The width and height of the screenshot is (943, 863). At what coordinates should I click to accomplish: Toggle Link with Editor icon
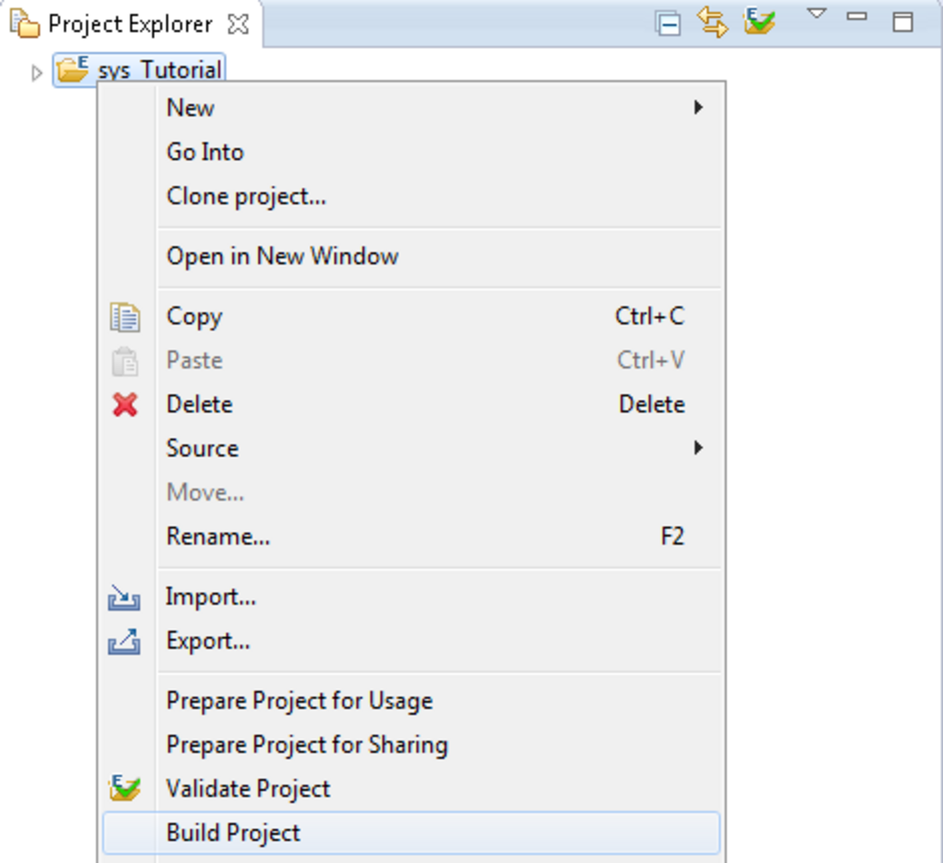[712, 23]
